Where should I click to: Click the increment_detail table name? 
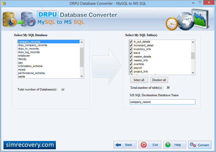(143, 45)
